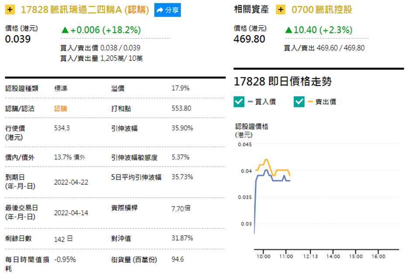Click the orange 賣出價 legend marker
Viewport: 410px width, 277px height.
[310, 102]
